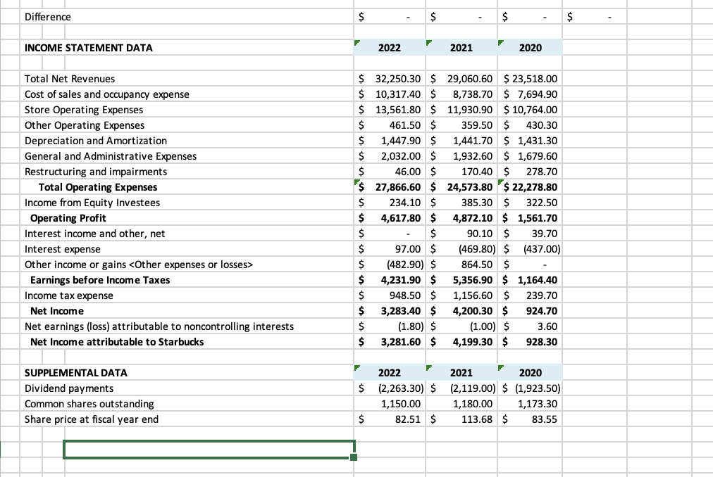
Task: Select the 3.60 noncontrolling interests cell
Action: coord(531,326)
